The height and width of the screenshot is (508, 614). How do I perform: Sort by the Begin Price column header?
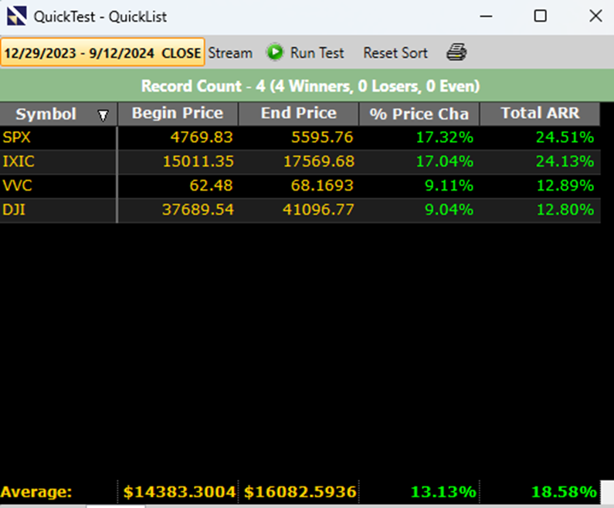pyautogui.click(x=178, y=113)
